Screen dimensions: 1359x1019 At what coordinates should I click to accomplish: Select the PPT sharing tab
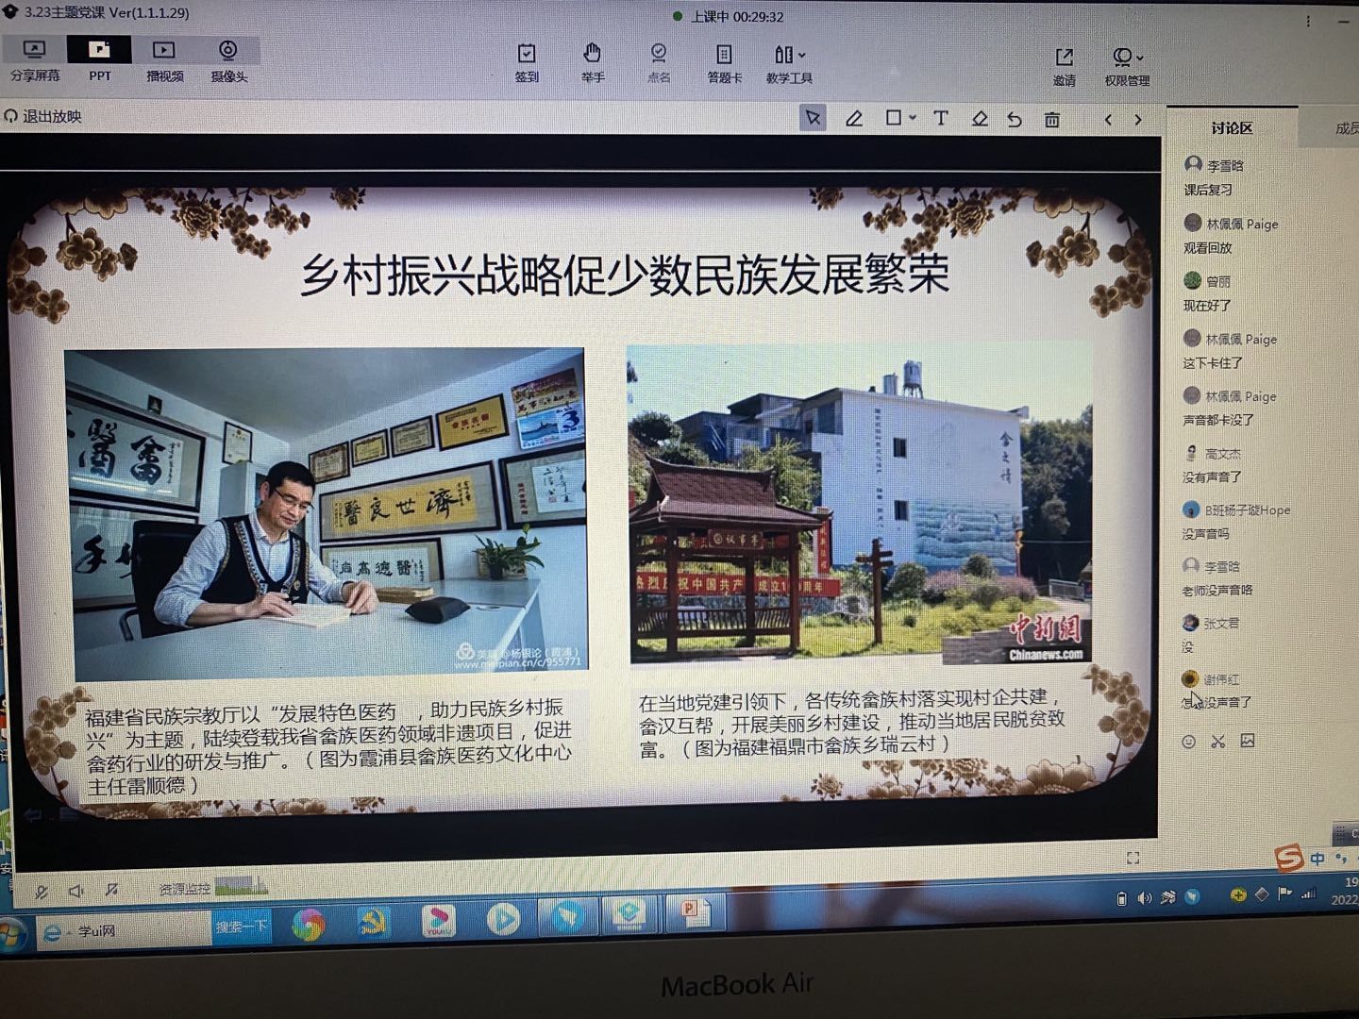click(x=99, y=60)
